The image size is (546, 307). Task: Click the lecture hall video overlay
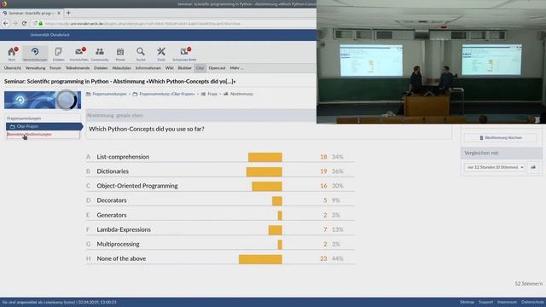431,62
